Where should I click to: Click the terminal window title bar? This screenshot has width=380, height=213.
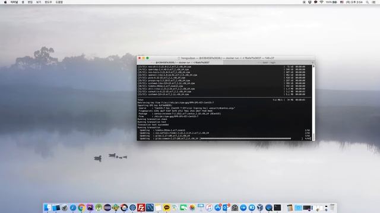[226, 58]
